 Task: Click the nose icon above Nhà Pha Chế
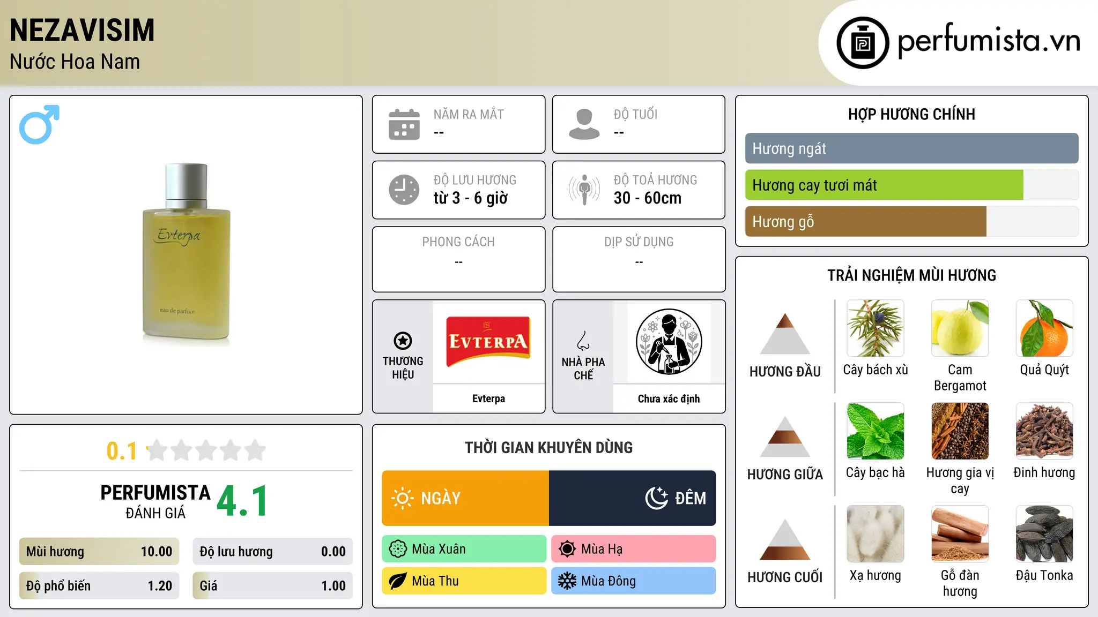(583, 341)
